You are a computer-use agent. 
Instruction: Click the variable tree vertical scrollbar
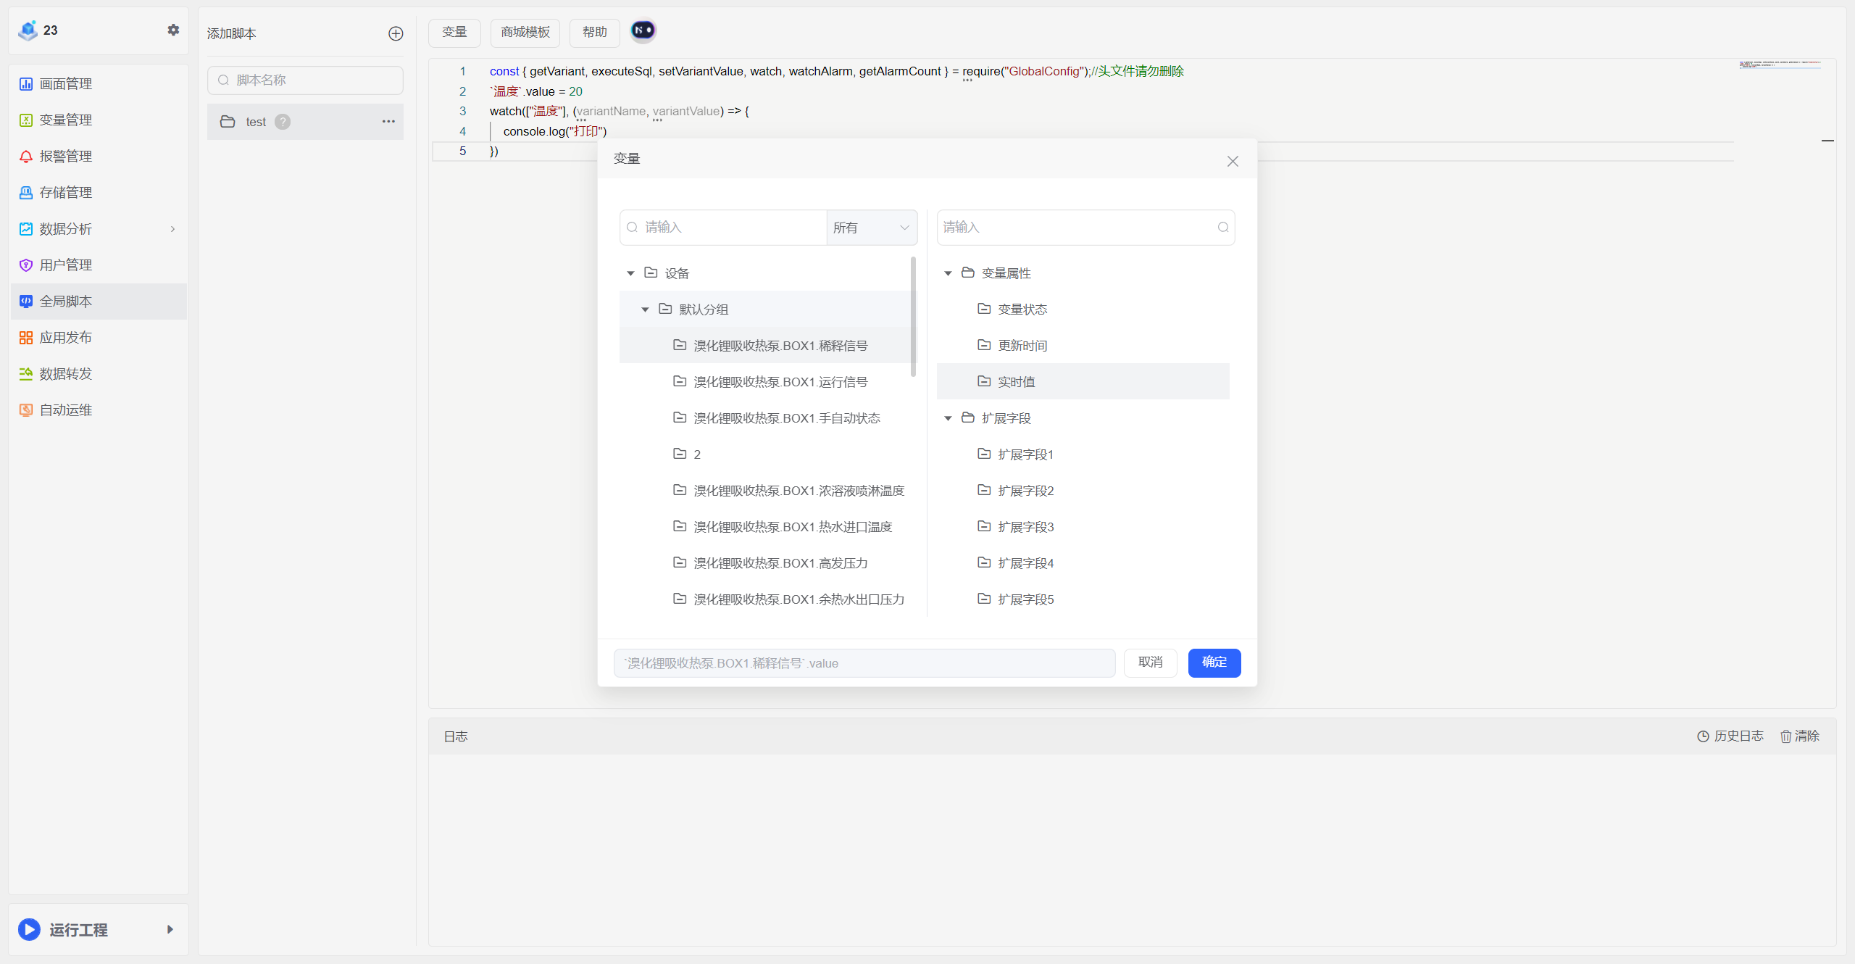(x=913, y=316)
